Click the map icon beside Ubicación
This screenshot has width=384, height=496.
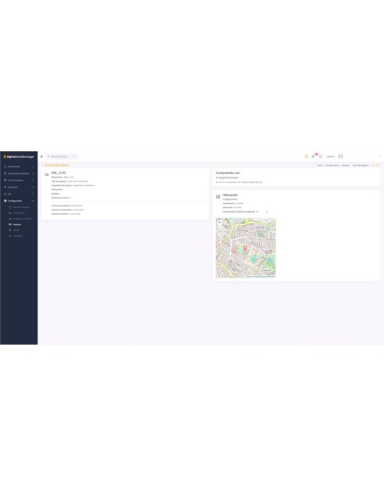218,197
